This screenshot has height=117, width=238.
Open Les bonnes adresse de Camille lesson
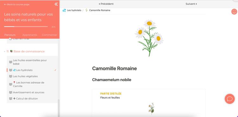point(29,84)
